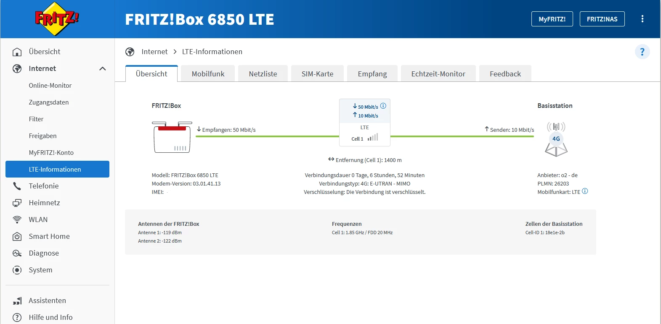Click the text Antenne 2: -122 dBm
Image resolution: width=661 pixels, height=324 pixels.
(x=160, y=241)
